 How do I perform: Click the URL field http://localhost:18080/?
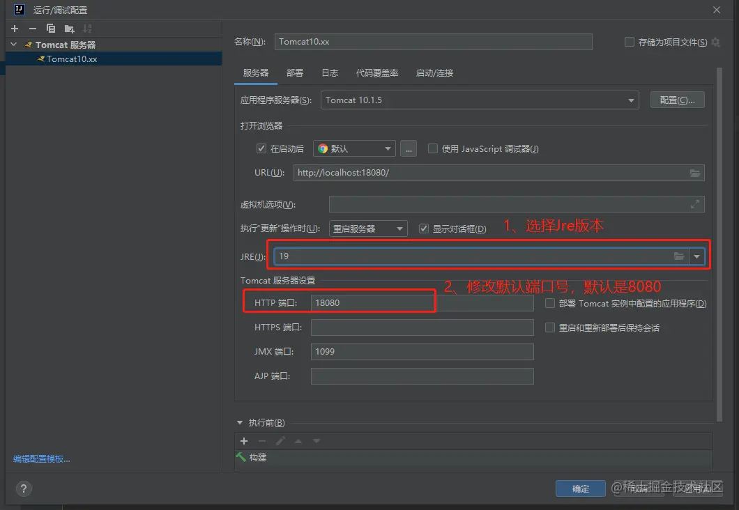[498, 173]
